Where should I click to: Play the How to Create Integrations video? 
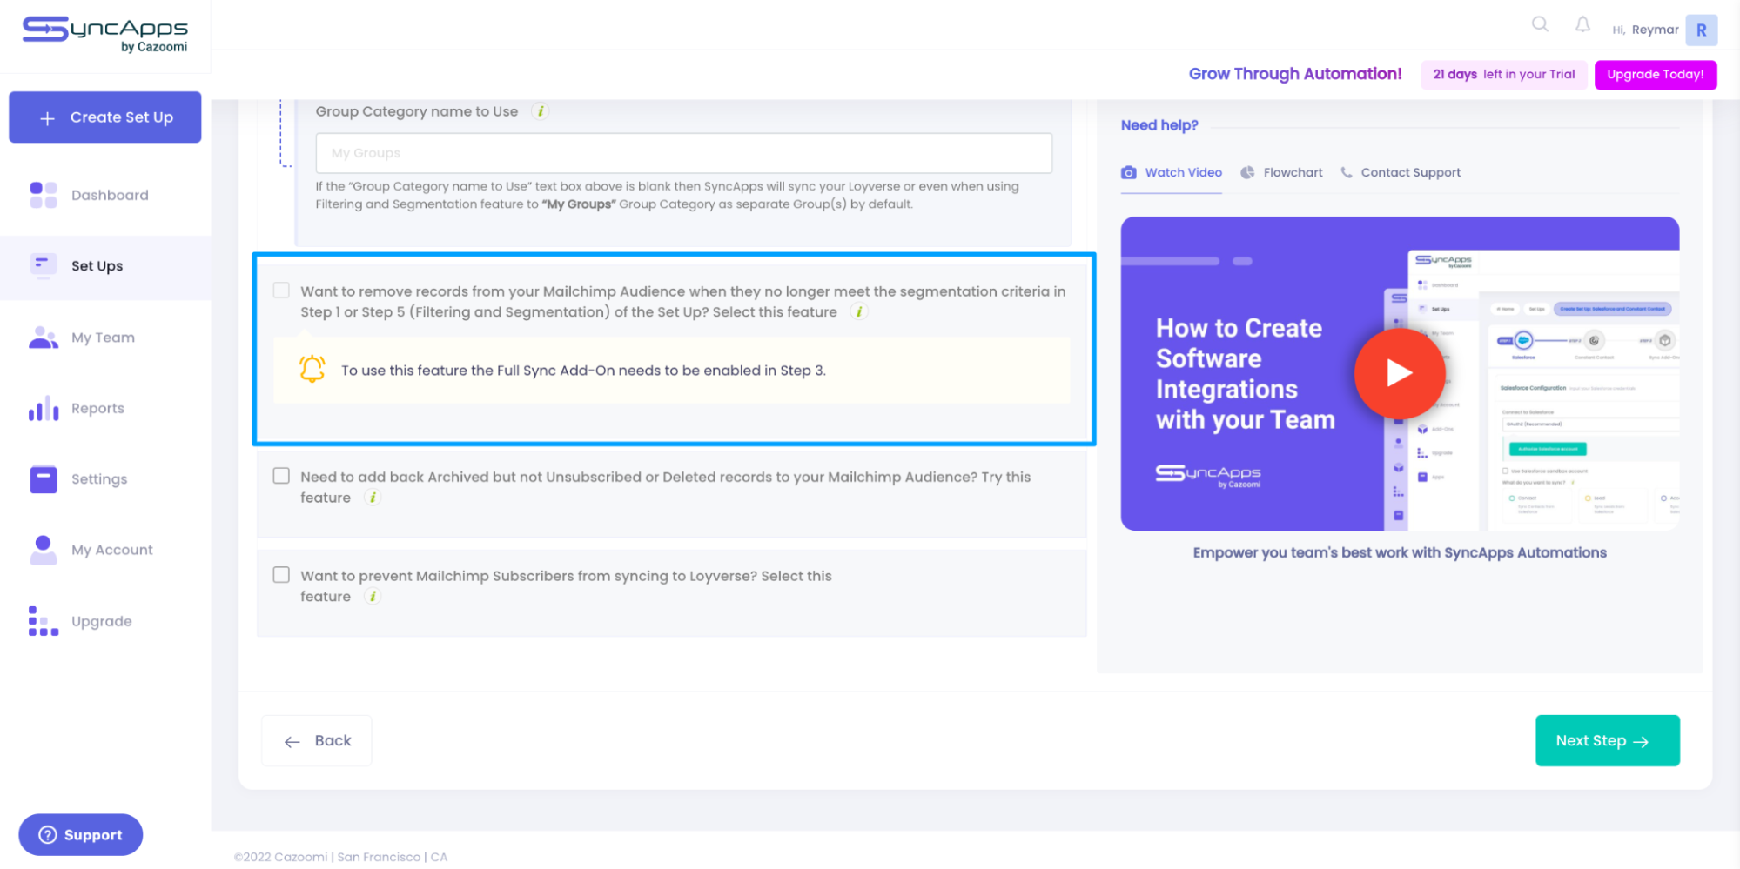pos(1399,373)
